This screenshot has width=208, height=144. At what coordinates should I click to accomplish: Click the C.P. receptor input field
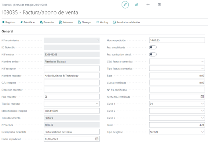[72, 82]
